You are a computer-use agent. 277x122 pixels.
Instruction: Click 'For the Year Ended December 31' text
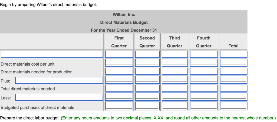click(124, 30)
